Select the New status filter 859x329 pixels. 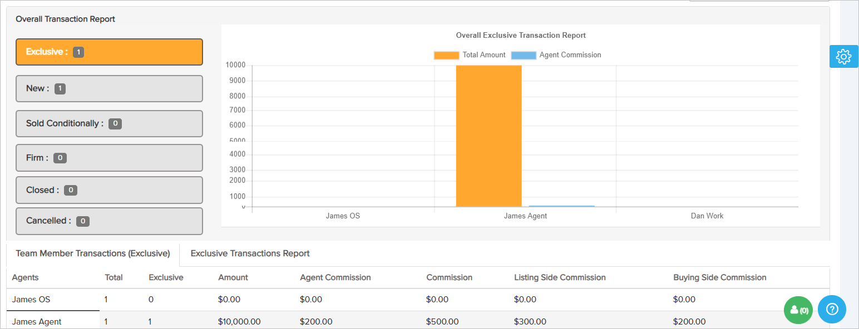(x=109, y=88)
